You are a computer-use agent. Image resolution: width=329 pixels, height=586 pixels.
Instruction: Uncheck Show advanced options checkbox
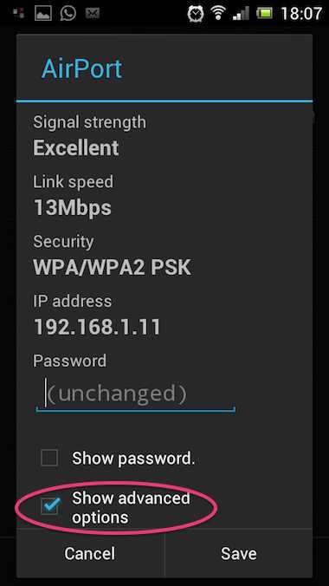point(49,506)
